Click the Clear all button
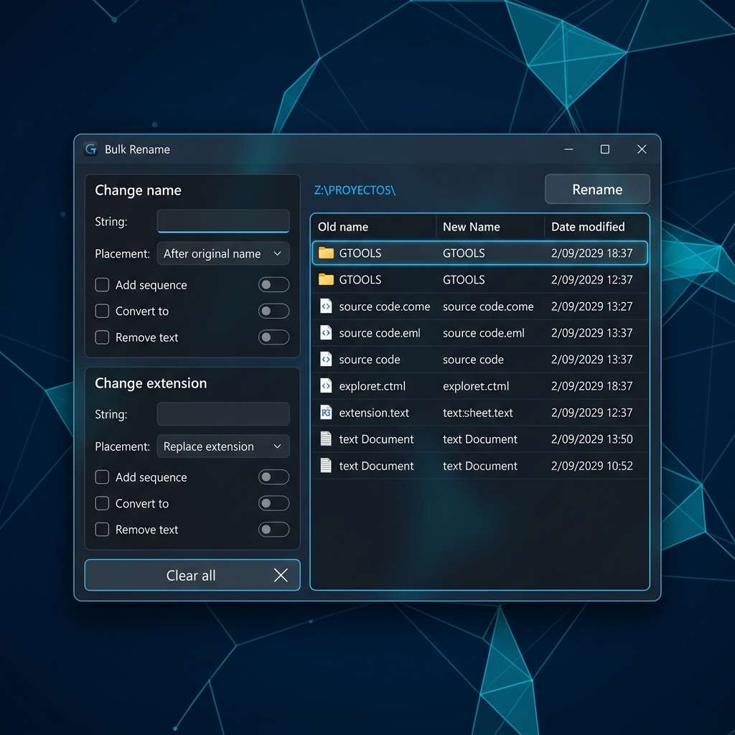This screenshot has height=735, width=735. pyautogui.click(x=192, y=575)
